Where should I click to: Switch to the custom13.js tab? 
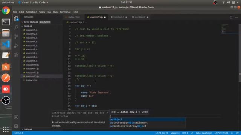click(x=96, y=17)
